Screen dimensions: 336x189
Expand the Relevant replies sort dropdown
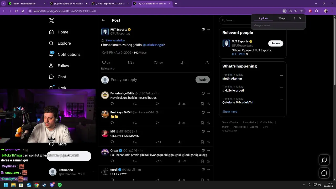point(108,69)
